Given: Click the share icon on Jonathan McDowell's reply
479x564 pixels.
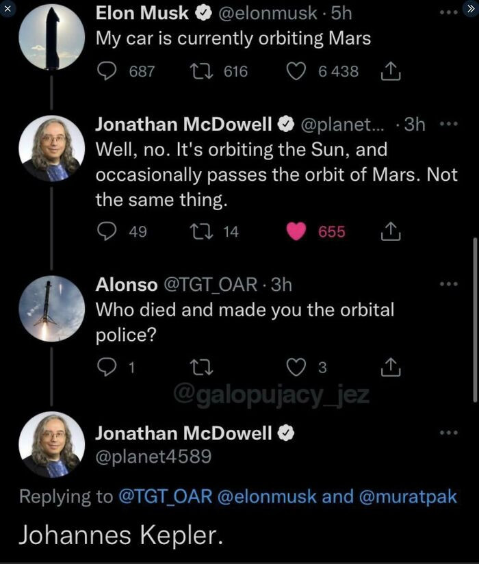Looking at the screenshot, I should (x=391, y=231).
